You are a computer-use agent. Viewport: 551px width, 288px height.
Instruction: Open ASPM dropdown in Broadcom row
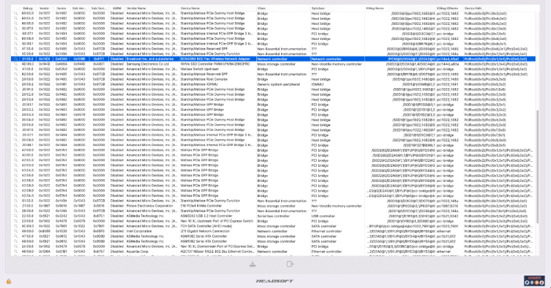[x=116, y=59]
